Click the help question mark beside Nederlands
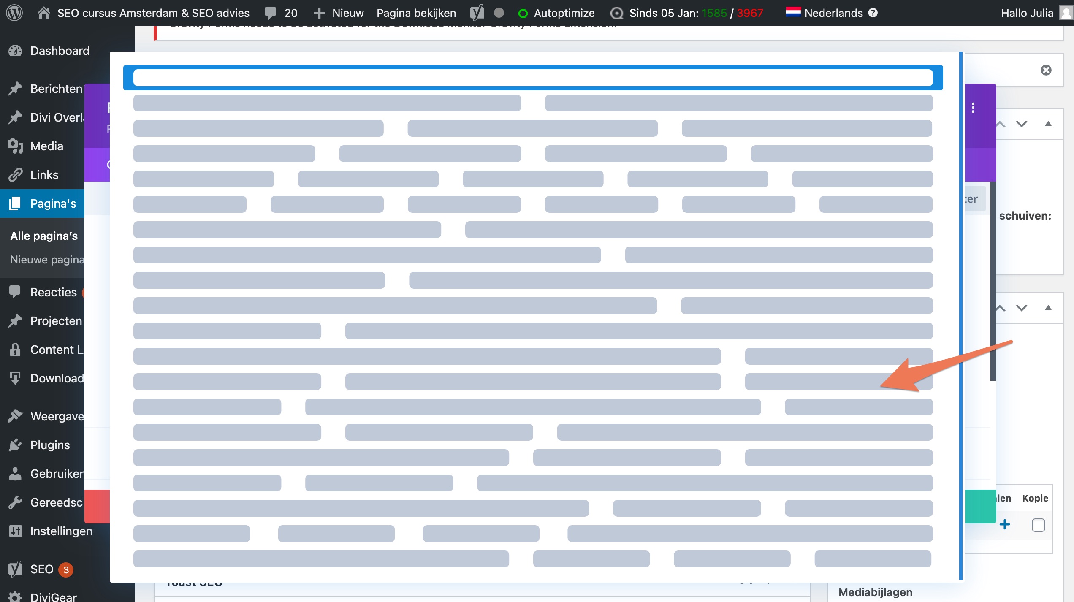This screenshot has height=602, width=1074. click(x=873, y=13)
